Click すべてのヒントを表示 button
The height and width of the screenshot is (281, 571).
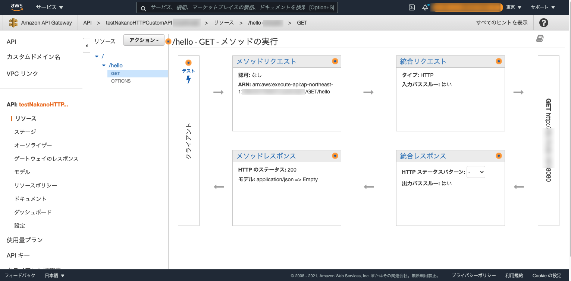click(x=502, y=23)
